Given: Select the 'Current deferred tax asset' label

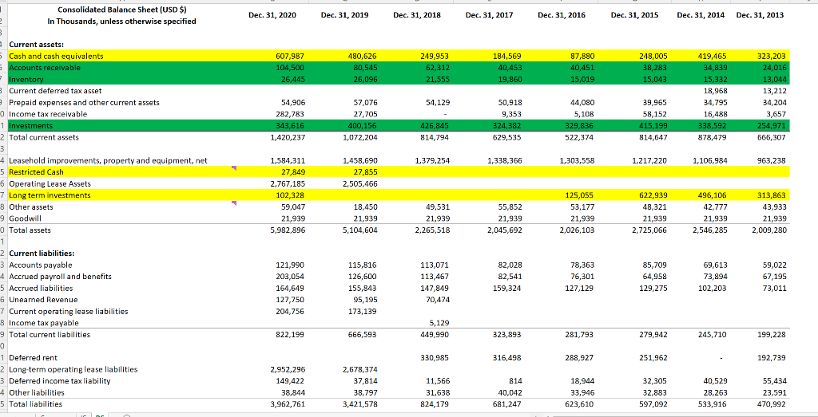Looking at the screenshot, I should tap(55, 91).
